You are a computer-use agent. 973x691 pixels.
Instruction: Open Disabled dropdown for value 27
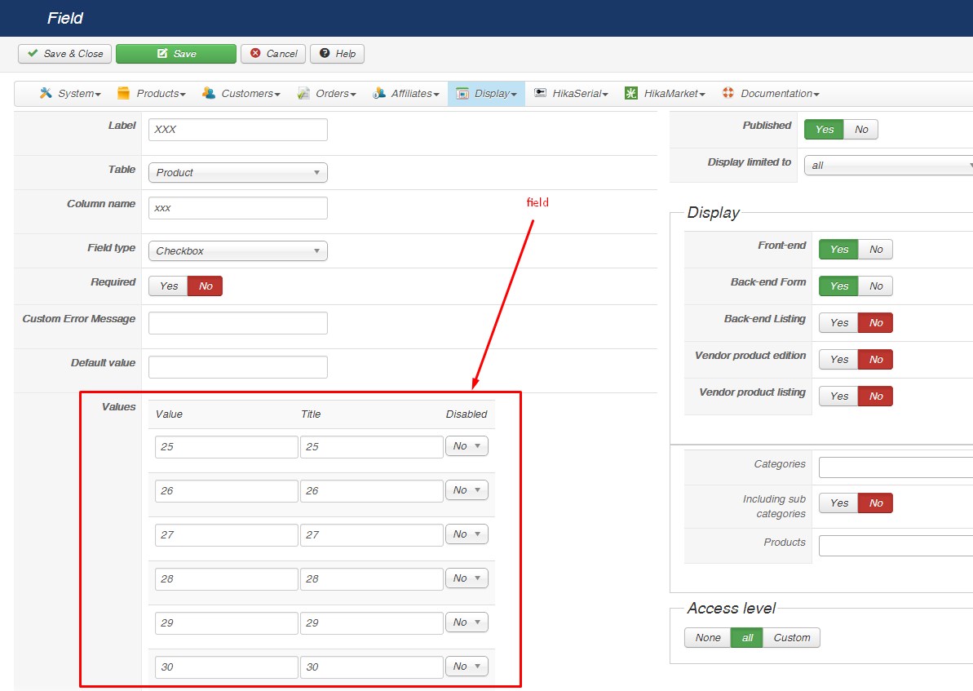point(467,534)
